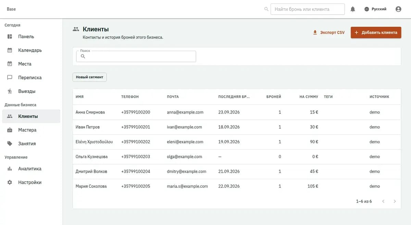411x225 pixels.
Task: Open the user account avatar menu
Action: click(x=398, y=9)
